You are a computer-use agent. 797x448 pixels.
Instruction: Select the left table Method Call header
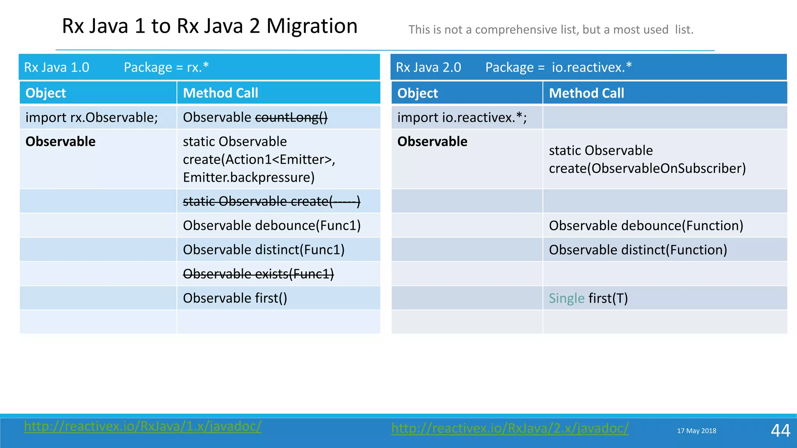pos(278,93)
